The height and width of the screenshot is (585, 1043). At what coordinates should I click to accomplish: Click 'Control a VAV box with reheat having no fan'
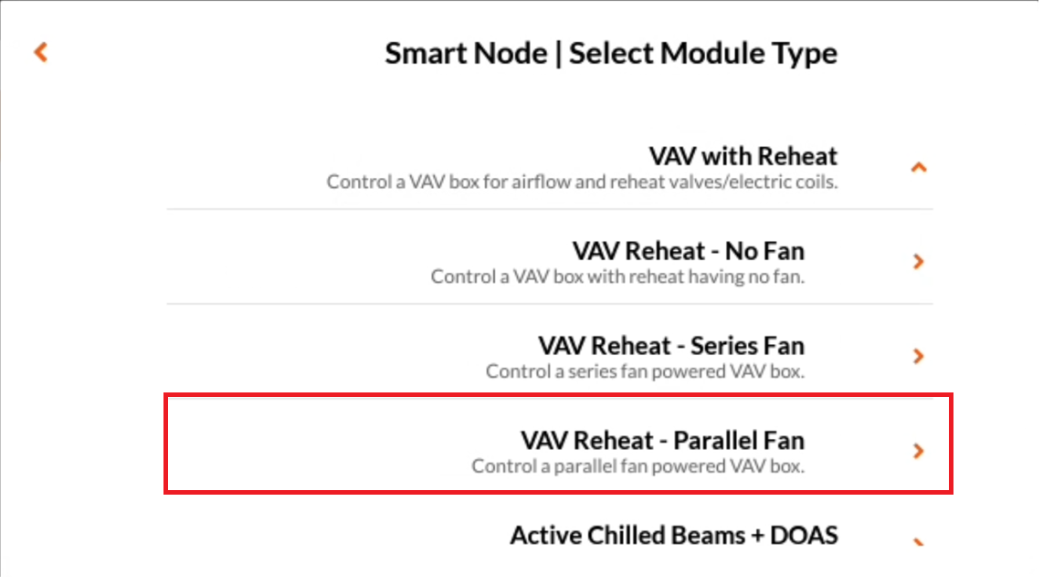617,277
